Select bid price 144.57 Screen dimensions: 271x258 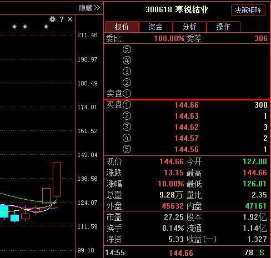pyautogui.click(x=187, y=138)
